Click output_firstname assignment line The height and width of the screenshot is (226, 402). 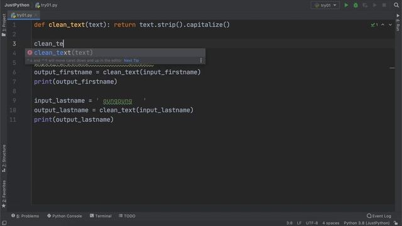click(117, 72)
